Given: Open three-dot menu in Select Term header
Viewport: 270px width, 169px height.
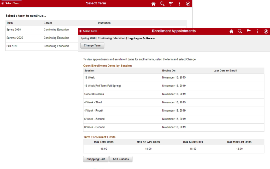Looking at the screenshot, I should (180, 3).
